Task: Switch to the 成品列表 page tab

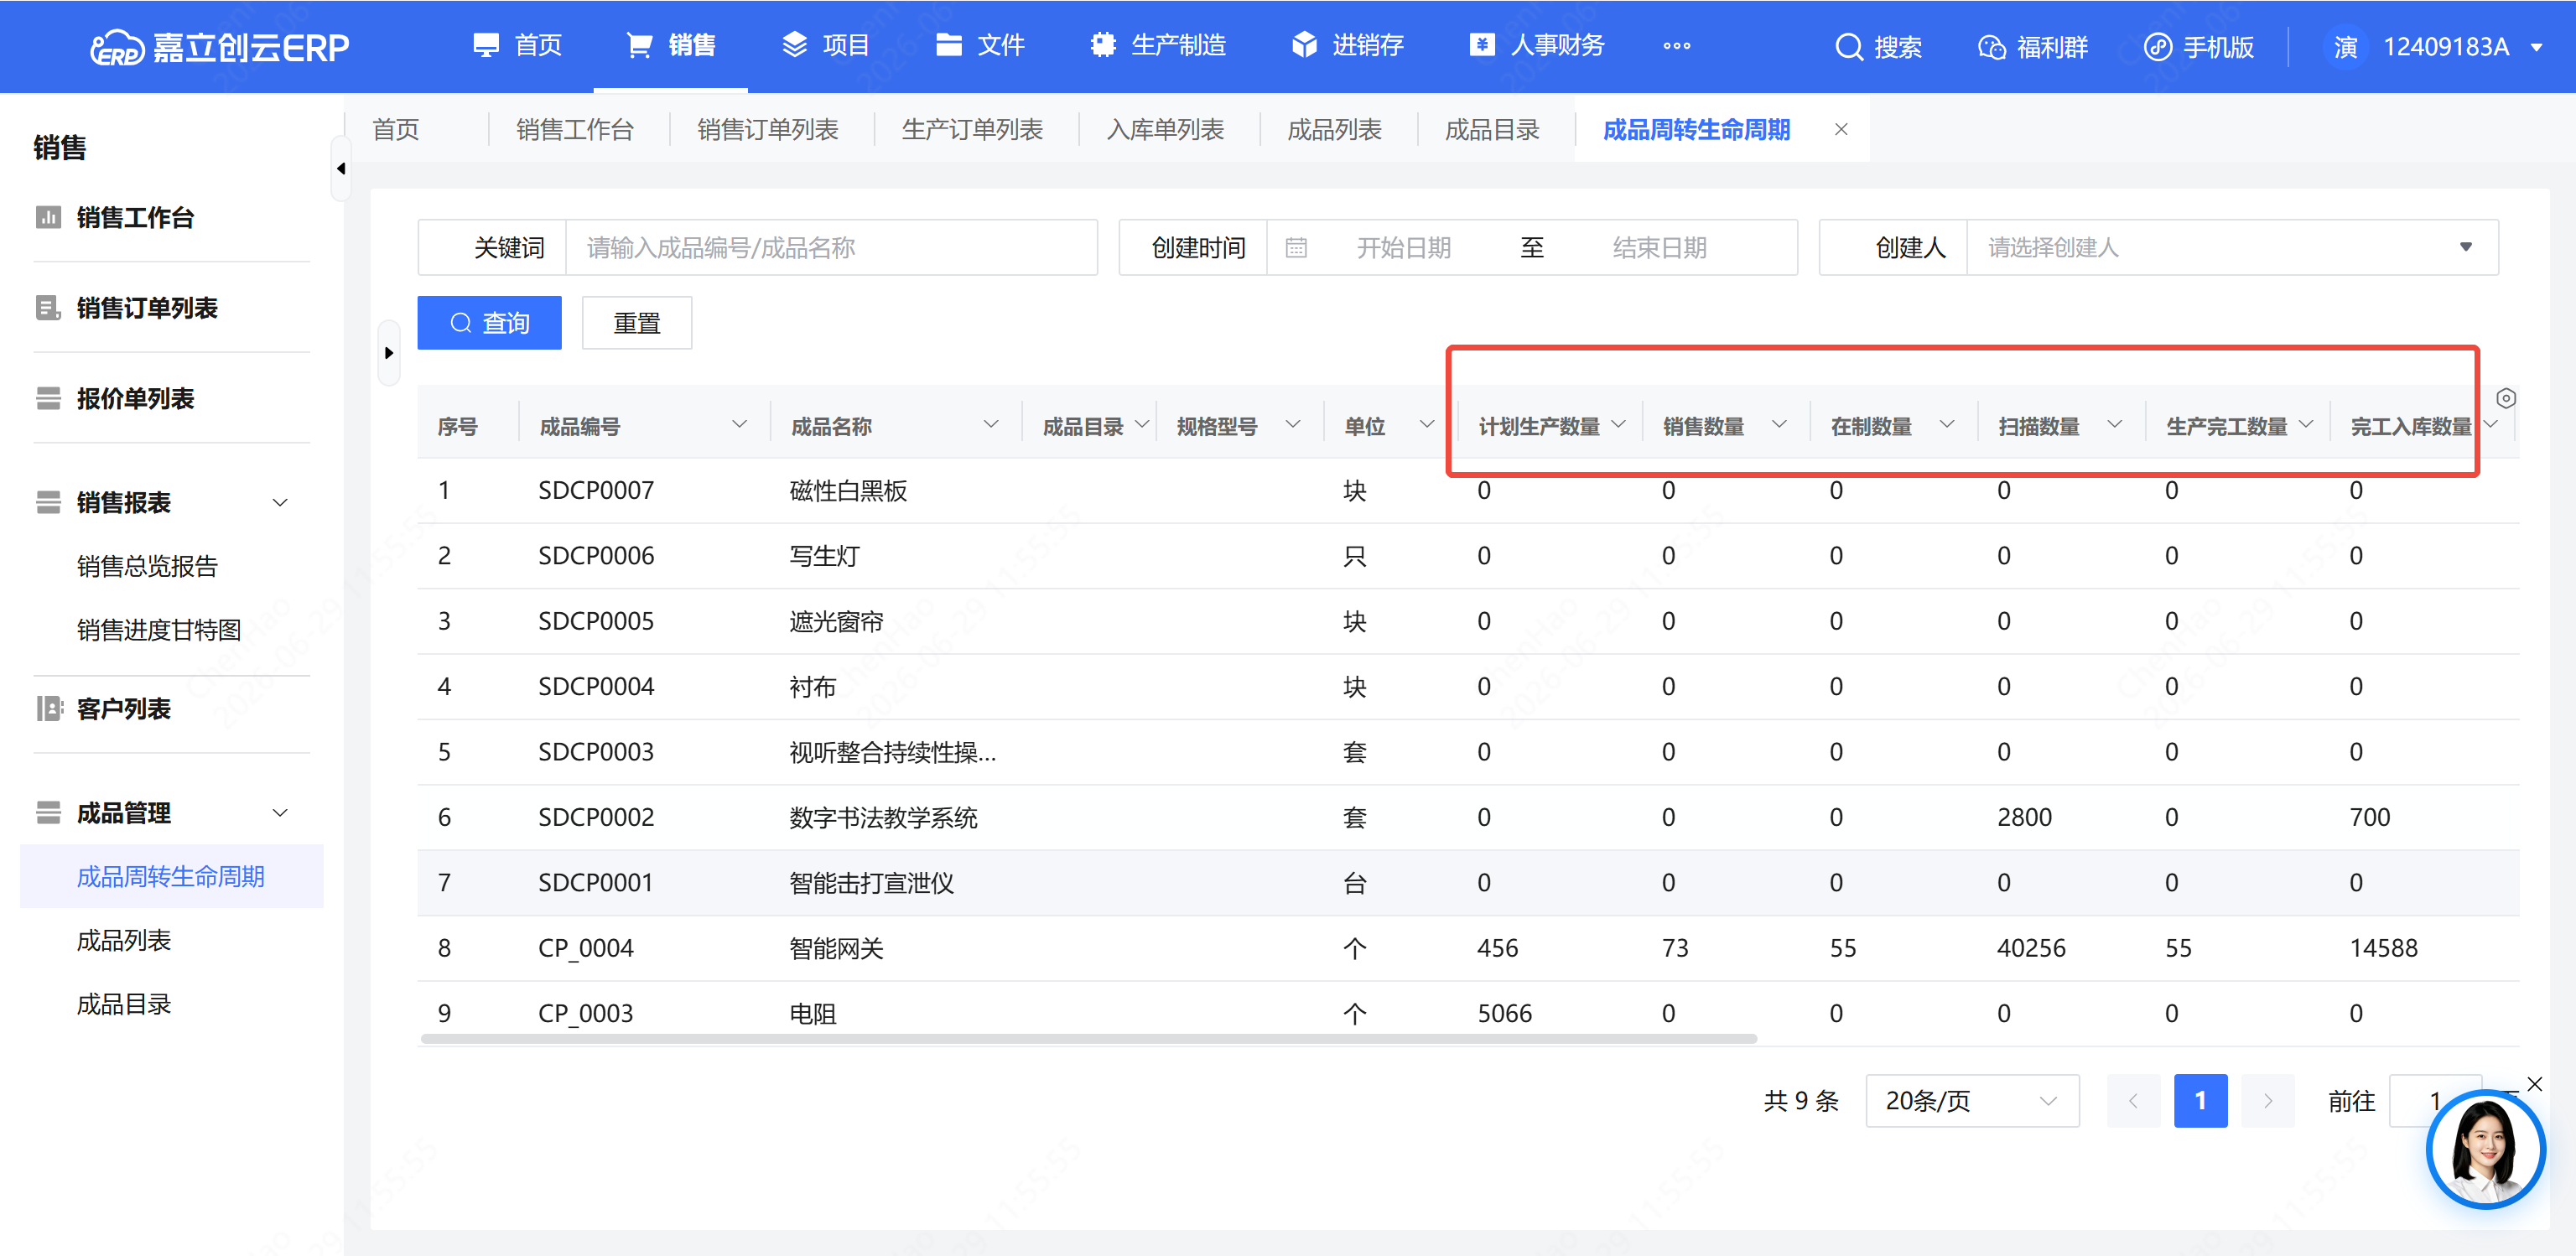Action: [x=1334, y=129]
